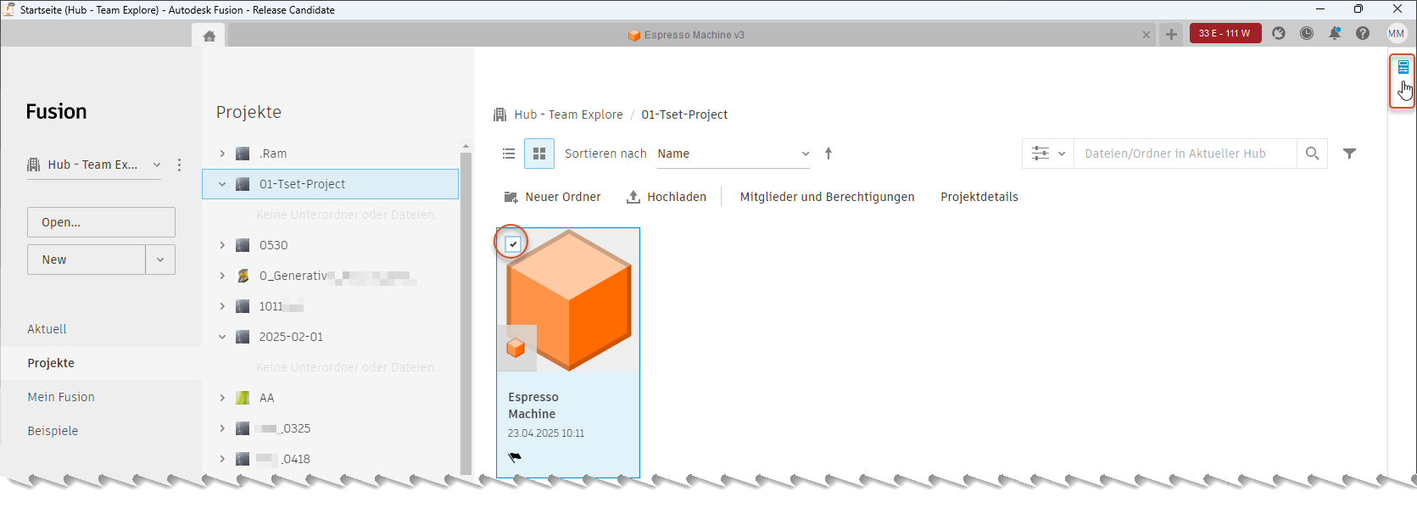Viewport: 1417px width, 514px height.
Task: Select the 0530 project
Action: tap(330, 245)
